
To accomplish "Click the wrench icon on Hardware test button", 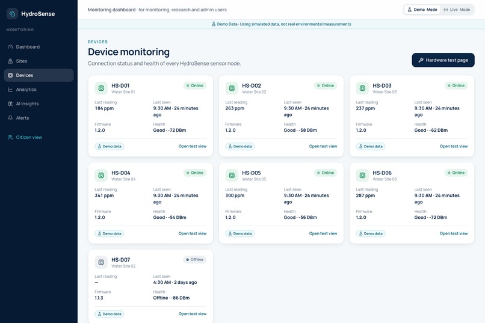I will tap(421, 60).
